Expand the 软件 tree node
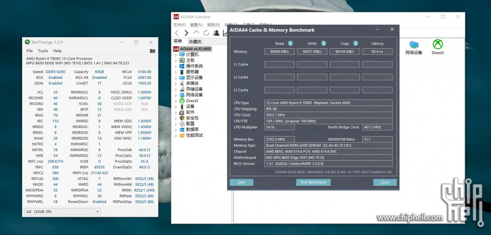The image size is (491, 235). click(x=176, y=112)
